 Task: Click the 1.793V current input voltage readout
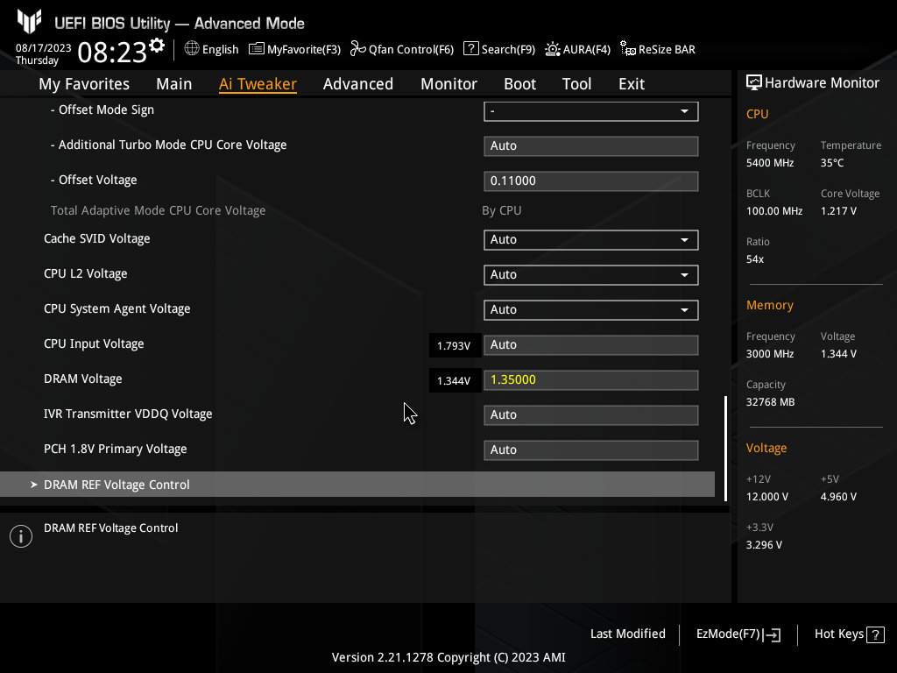(x=455, y=345)
